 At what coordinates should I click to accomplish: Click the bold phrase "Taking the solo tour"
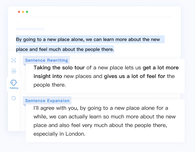[x=59, y=68]
